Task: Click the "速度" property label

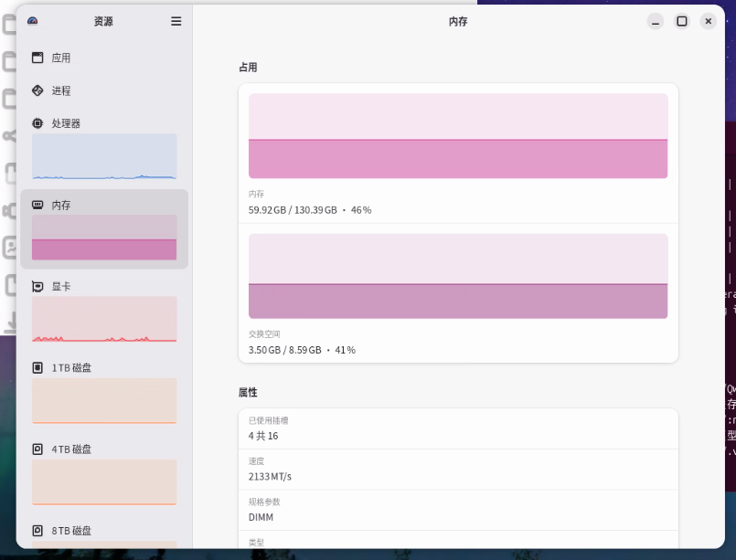Action: click(x=256, y=461)
